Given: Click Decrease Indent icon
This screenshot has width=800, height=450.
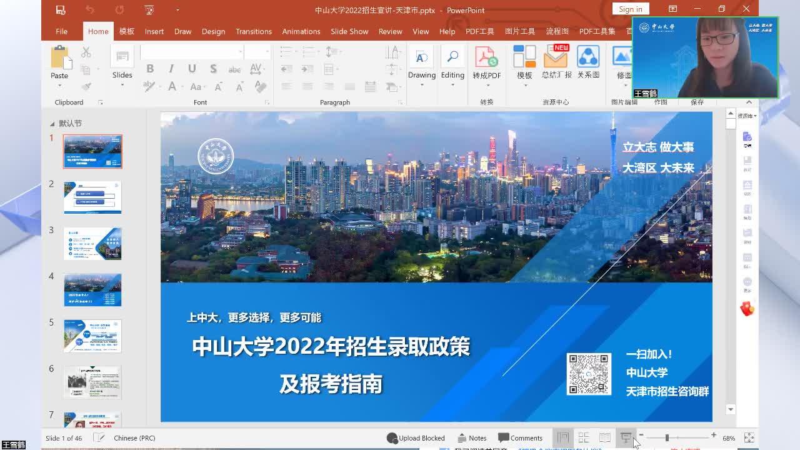Looking at the screenshot, I should [286, 69].
